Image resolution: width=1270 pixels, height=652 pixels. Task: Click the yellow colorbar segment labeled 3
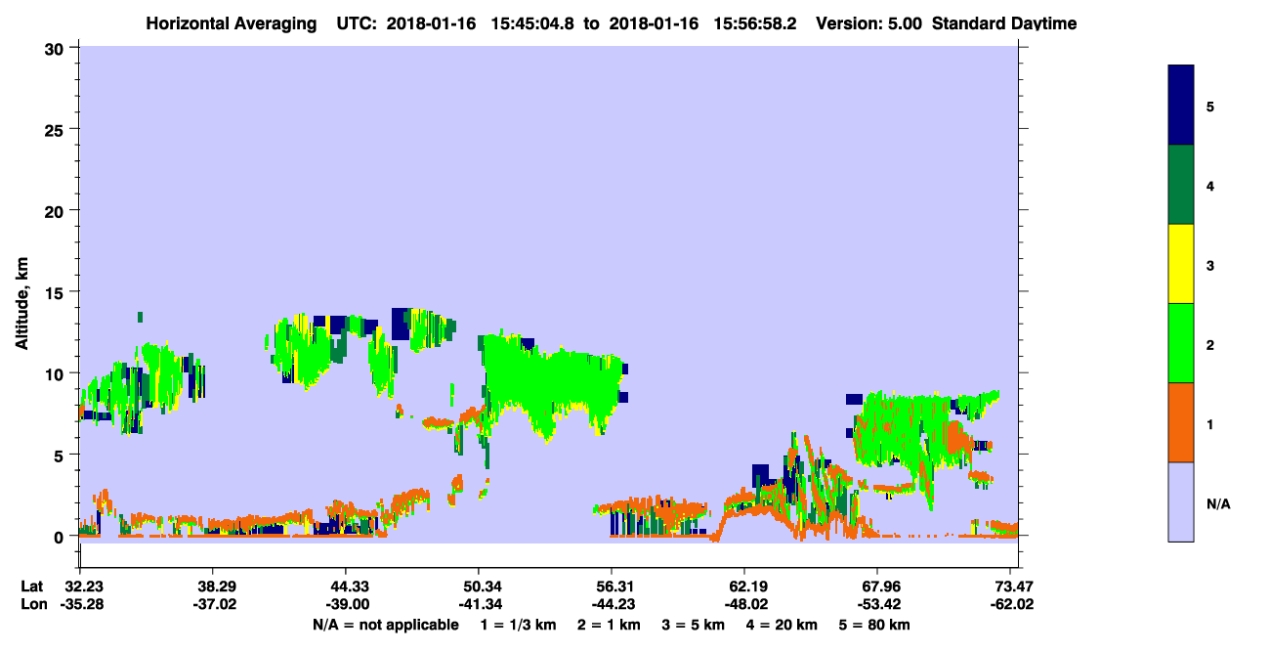click(1181, 264)
